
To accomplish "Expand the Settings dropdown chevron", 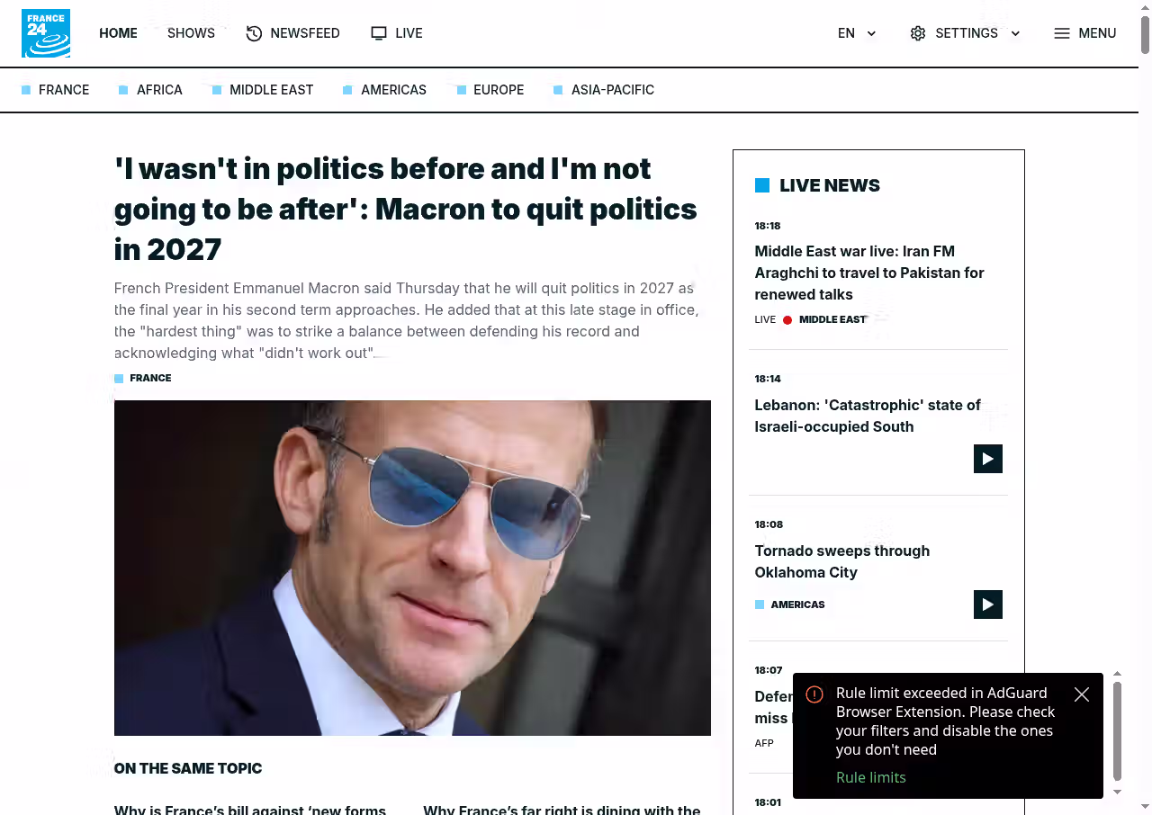I will tap(1015, 33).
